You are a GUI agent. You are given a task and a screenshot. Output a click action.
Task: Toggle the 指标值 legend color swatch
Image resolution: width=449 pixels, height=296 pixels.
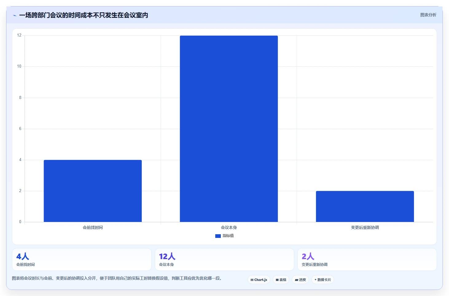pyautogui.click(x=218, y=236)
